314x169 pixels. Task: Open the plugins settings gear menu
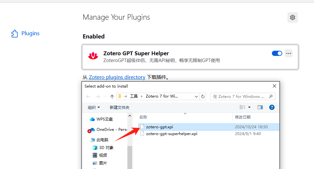[x=293, y=17]
